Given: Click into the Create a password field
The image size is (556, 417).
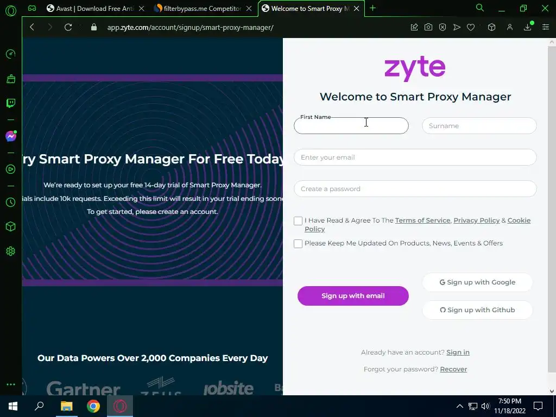Looking at the screenshot, I should click(x=415, y=188).
